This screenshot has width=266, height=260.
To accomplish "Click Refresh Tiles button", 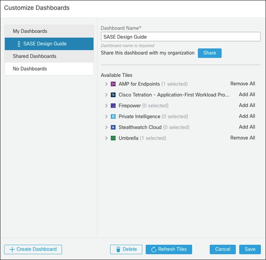I will [x=169, y=249].
